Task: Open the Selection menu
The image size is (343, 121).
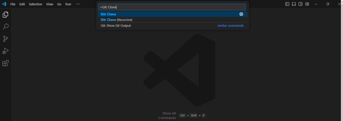Action: tap(36, 4)
